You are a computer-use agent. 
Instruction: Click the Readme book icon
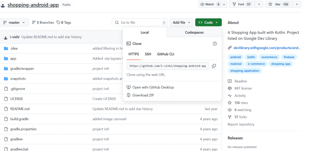230,81
